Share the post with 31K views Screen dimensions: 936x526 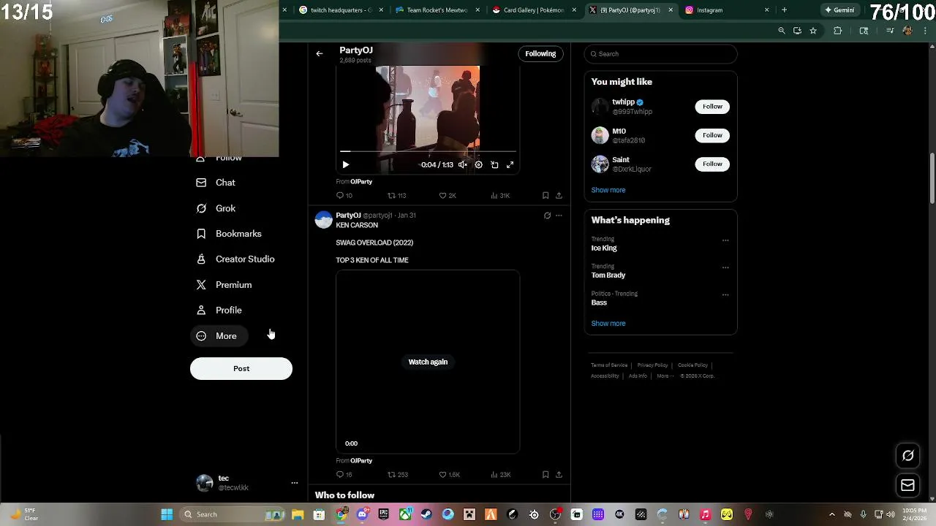click(559, 196)
